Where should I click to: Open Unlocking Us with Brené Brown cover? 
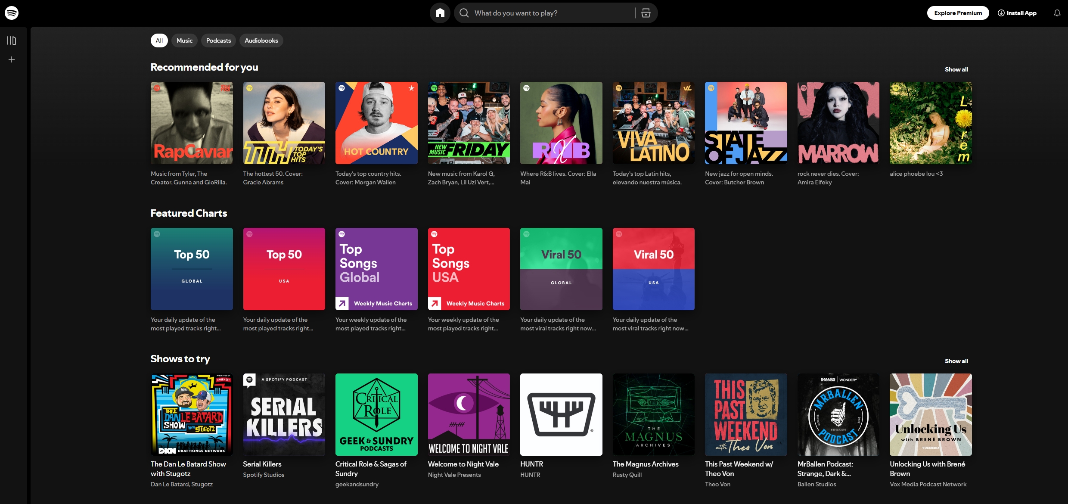pyautogui.click(x=931, y=414)
